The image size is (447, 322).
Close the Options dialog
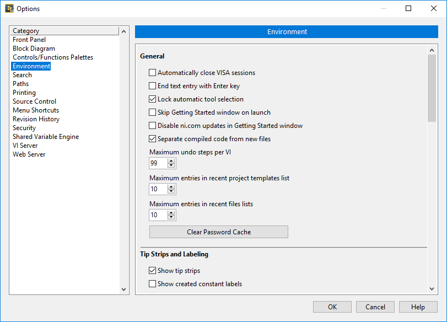[x=434, y=9]
